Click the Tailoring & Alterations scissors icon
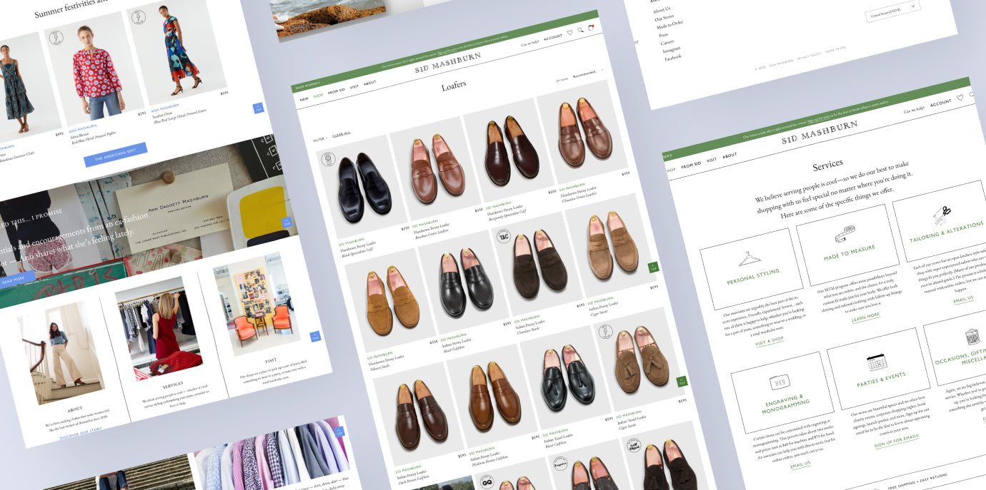986x490 pixels. [942, 213]
